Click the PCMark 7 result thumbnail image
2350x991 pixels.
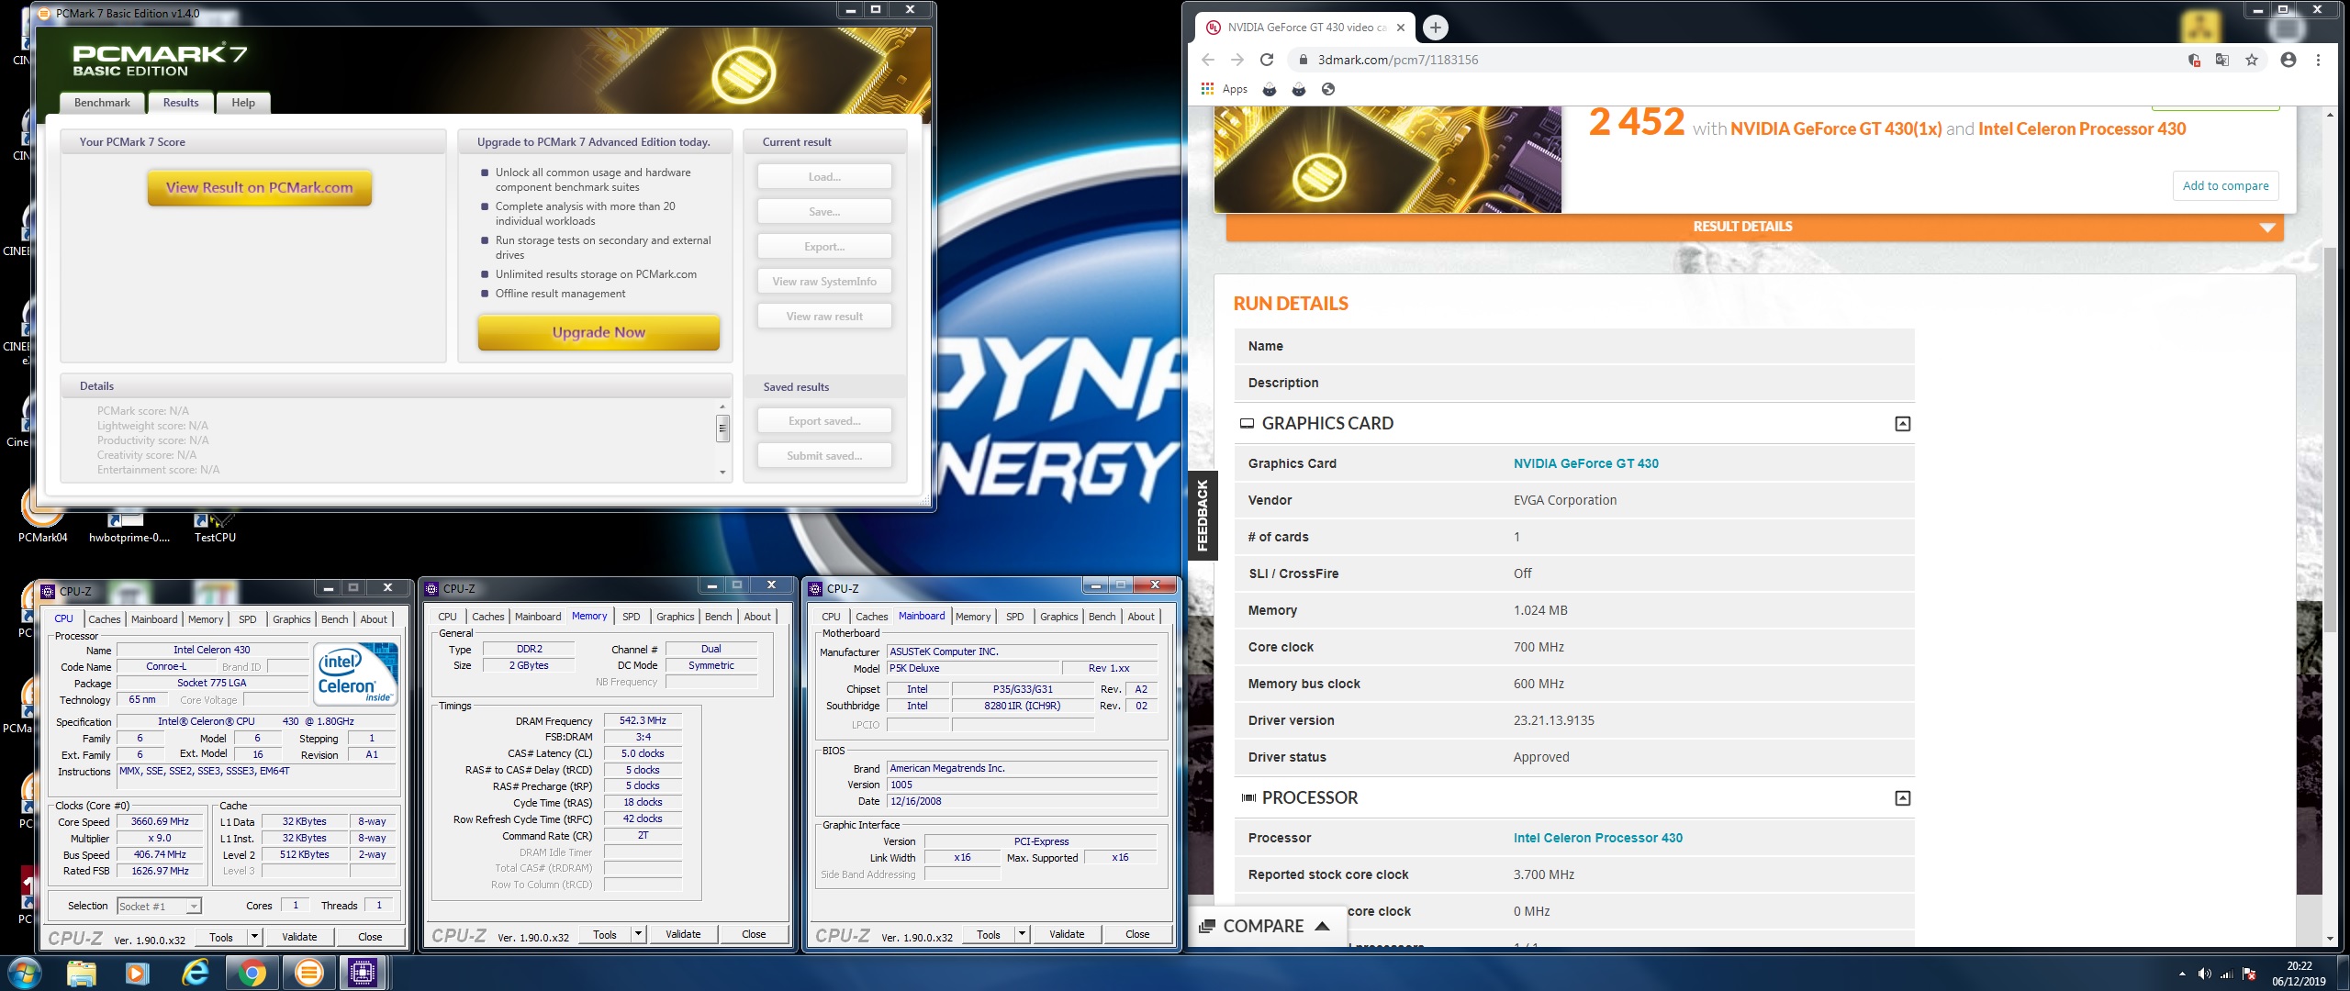1387,160
